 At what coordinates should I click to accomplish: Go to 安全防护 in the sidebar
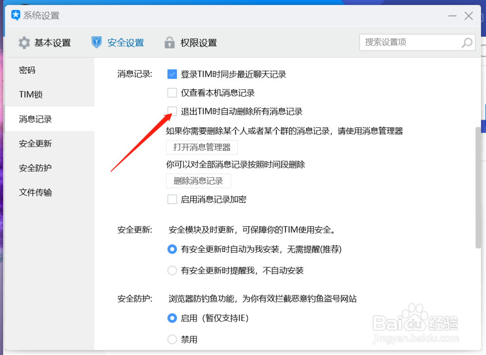[50, 168]
